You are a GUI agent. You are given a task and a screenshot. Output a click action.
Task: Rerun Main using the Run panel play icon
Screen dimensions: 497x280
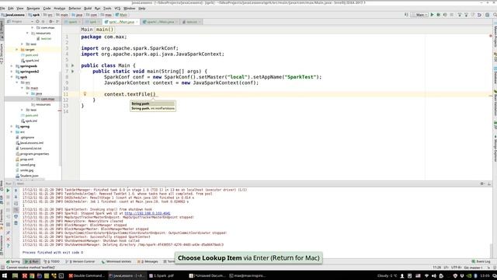(x=8, y=191)
